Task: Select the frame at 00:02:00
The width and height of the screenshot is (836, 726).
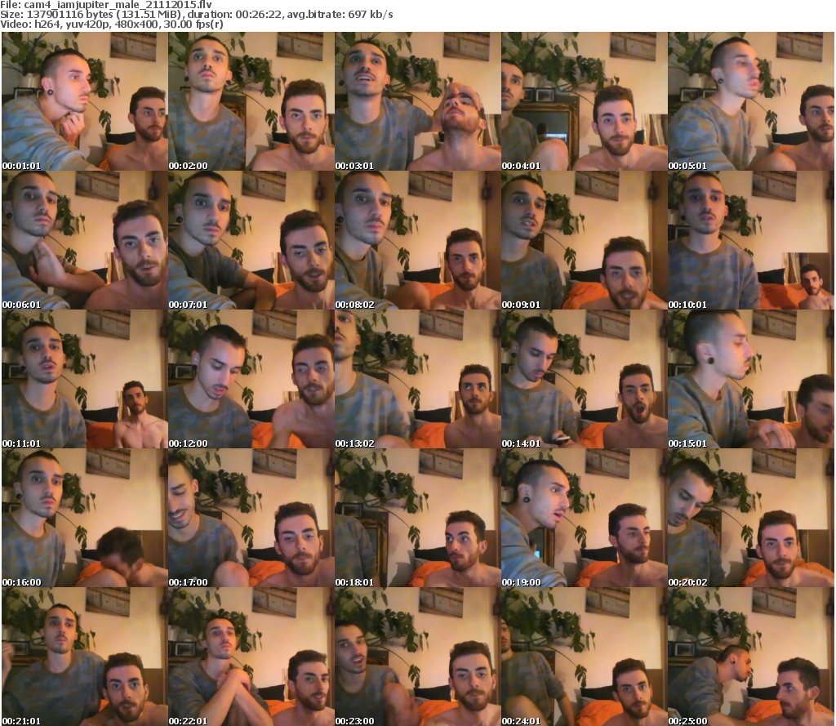Action: 251,101
